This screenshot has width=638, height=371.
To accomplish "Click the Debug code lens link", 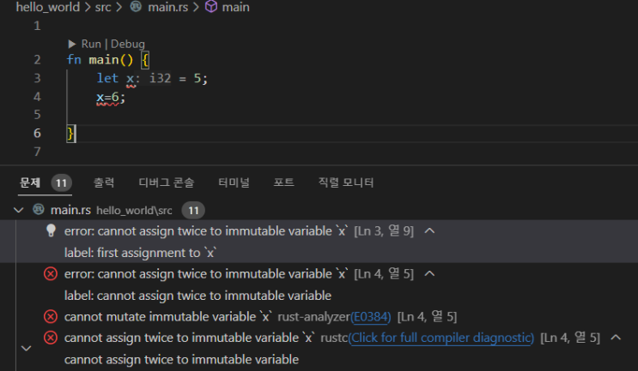I will (128, 44).
